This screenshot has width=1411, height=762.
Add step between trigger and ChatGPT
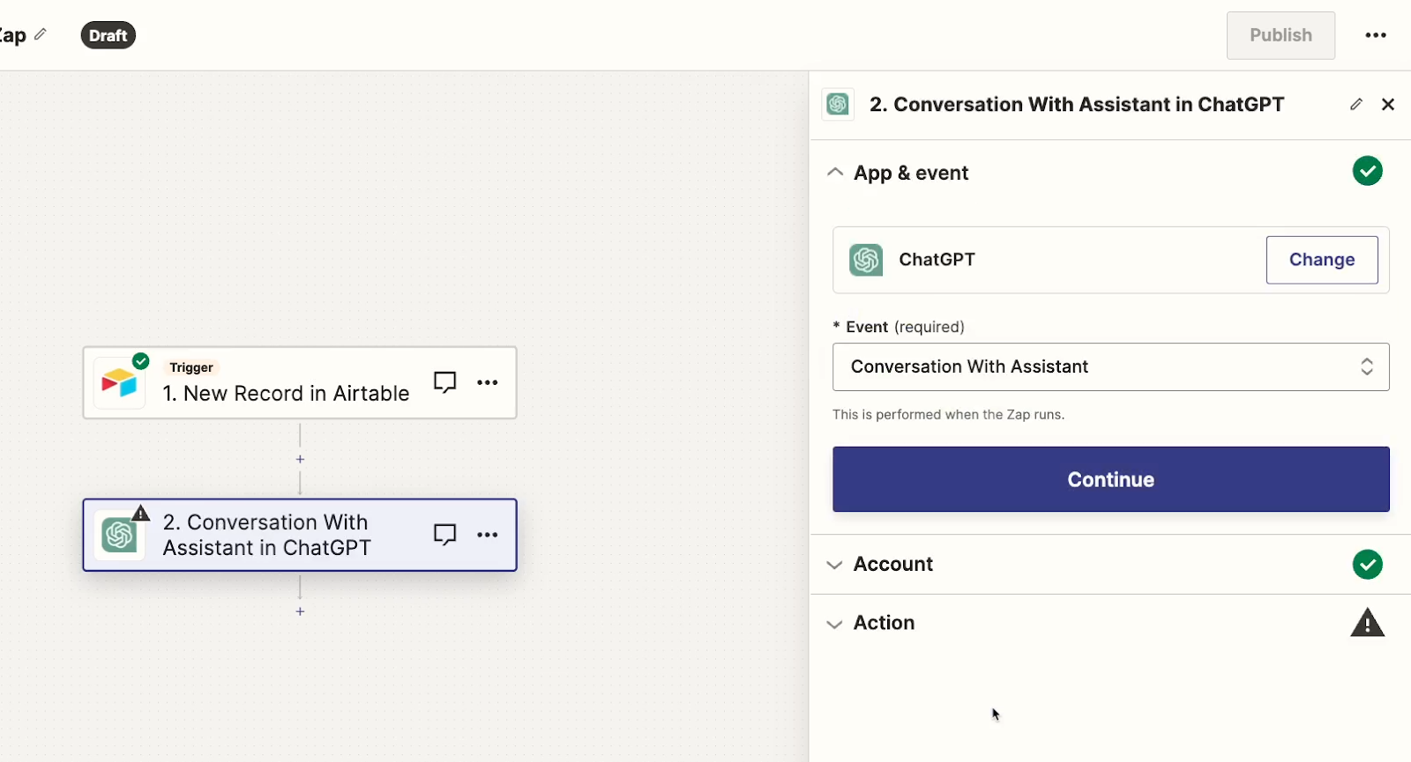tap(300, 459)
